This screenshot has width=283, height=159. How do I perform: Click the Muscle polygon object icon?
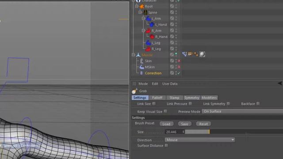pyautogui.click(x=138, y=55)
